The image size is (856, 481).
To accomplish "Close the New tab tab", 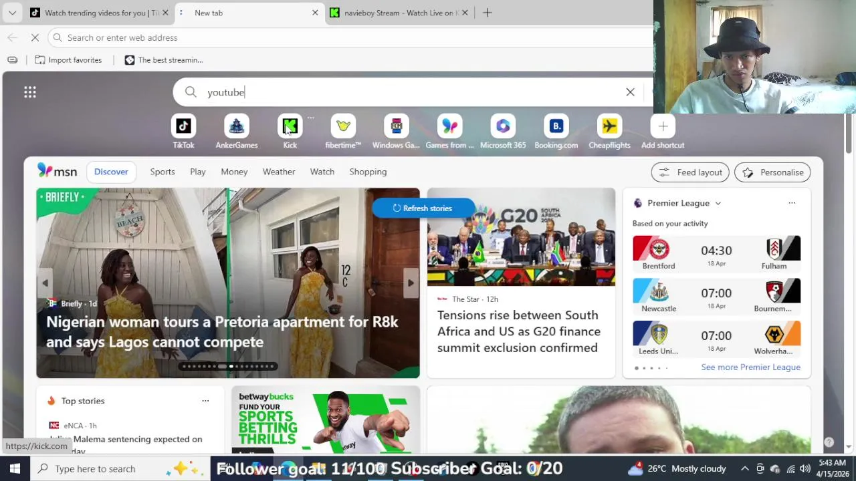I will pyautogui.click(x=315, y=13).
